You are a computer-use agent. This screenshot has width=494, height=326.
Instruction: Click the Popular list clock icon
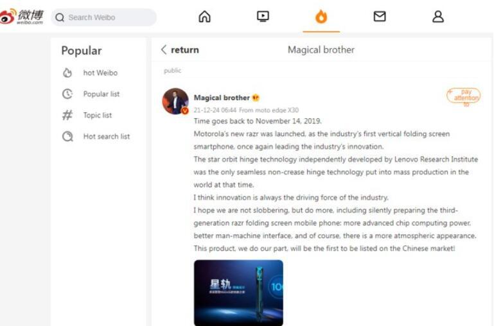[67, 94]
